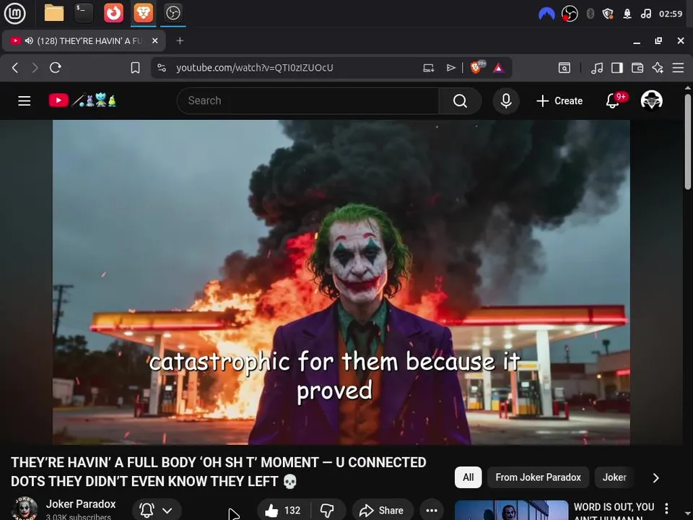Open the browser tab search button
693x520 pixels.
(x=565, y=68)
